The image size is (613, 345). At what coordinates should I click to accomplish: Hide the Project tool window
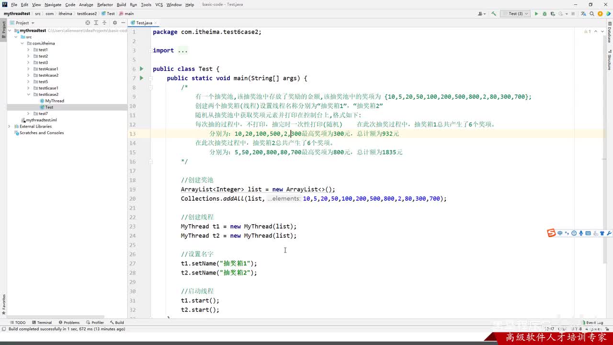click(x=123, y=23)
